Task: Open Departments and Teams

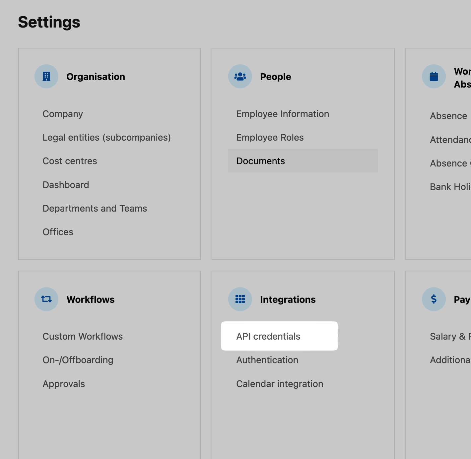Action: coord(95,208)
